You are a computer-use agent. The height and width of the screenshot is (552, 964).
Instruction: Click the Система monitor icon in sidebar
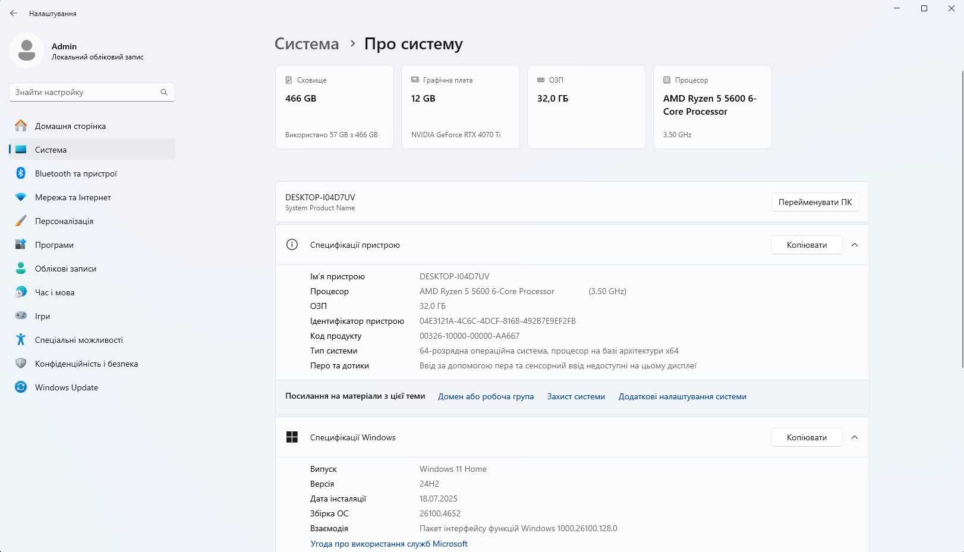coord(21,150)
